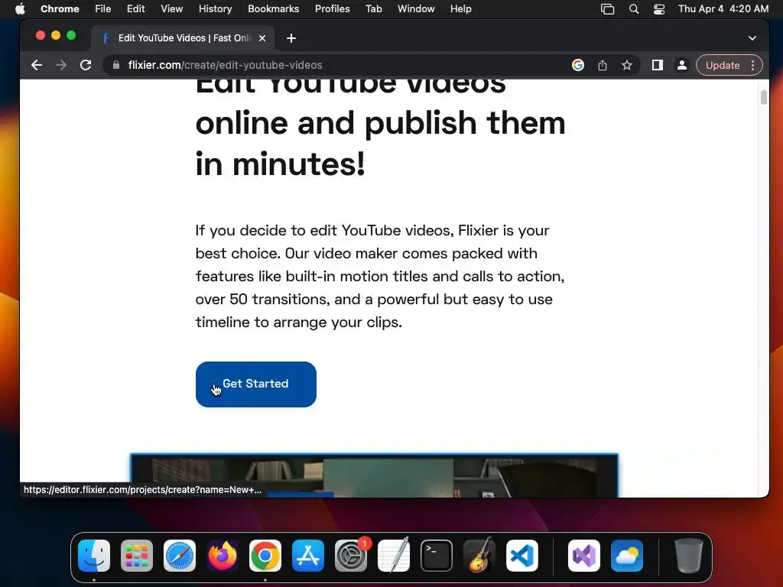Expand the tab search chevron
The height and width of the screenshot is (587, 783).
752,38
